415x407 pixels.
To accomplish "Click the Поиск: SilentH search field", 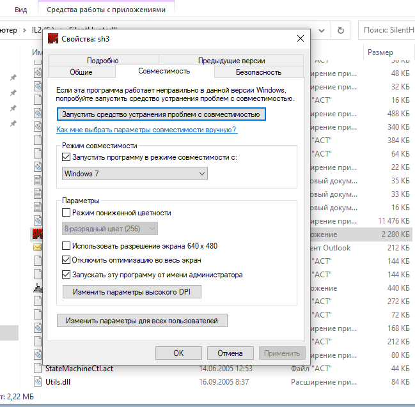I will (387, 30).
